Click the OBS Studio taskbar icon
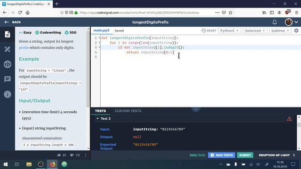 point(41,164)
